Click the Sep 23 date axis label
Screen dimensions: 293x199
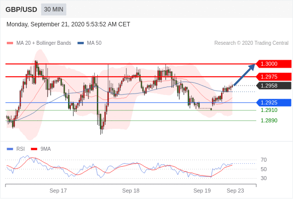click(x=235, y=191)
